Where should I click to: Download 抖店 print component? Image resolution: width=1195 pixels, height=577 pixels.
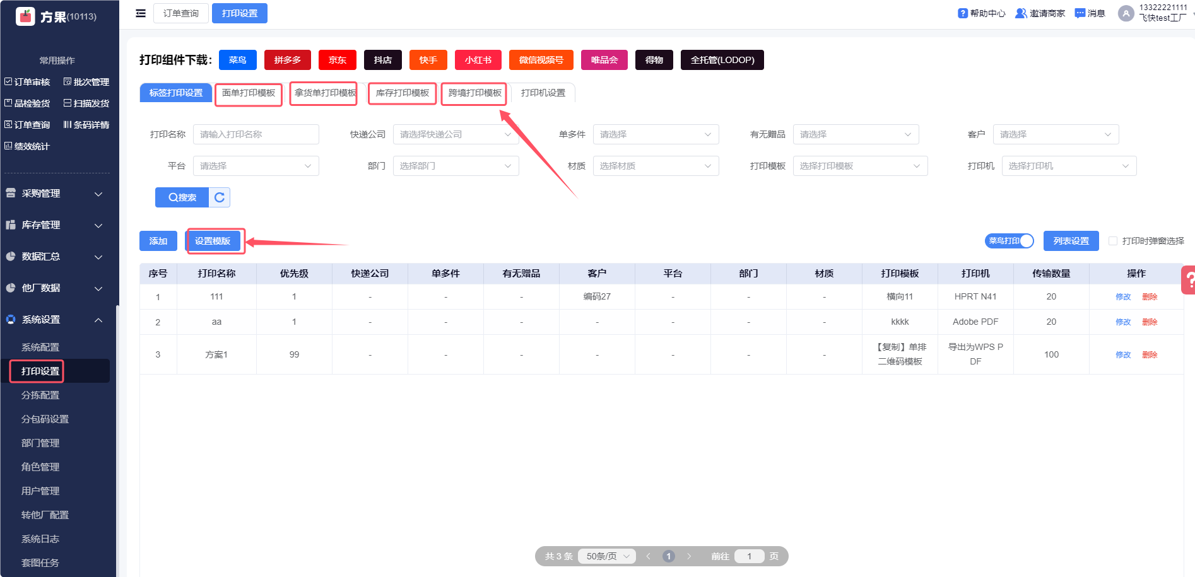click(383, 60)
